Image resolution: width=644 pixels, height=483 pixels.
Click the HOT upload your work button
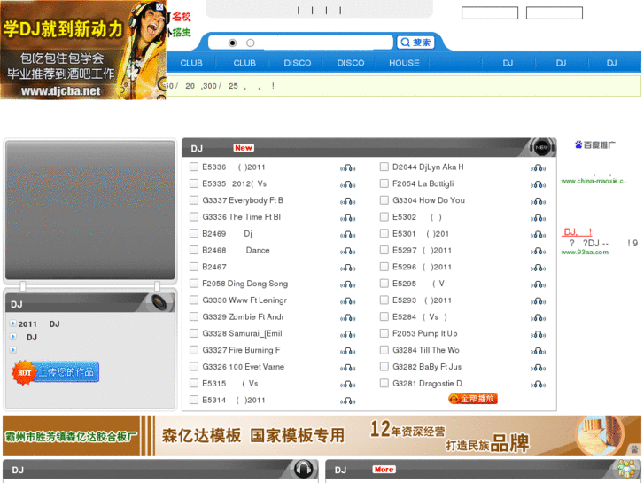tap(56, 372)
